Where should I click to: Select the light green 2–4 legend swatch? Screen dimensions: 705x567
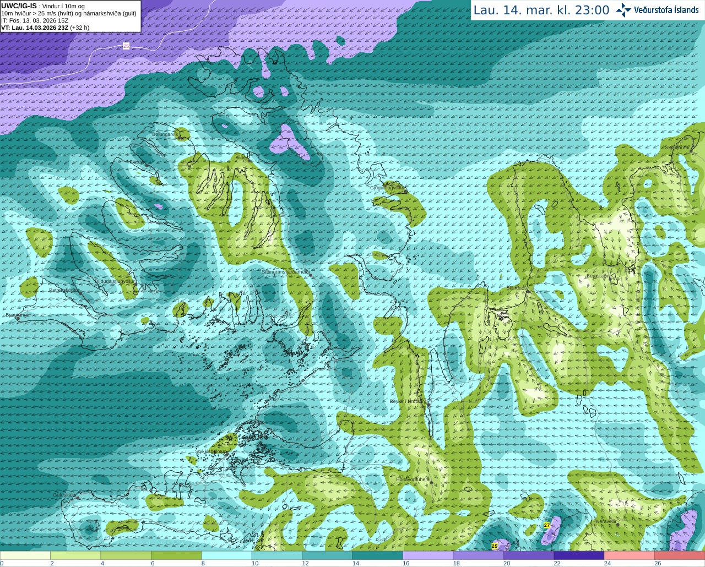[x=75, y=555]
